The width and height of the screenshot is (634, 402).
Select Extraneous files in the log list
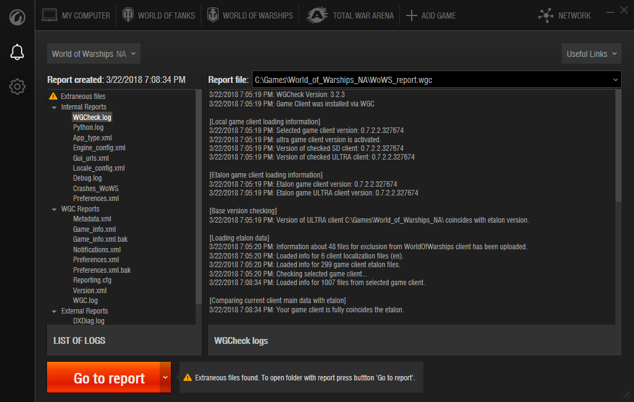(83, 96)
